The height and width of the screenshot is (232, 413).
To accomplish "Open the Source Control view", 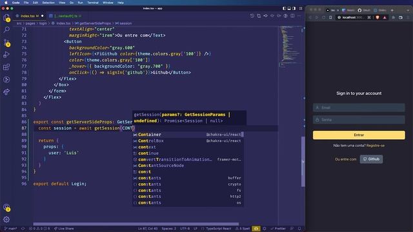I will click(6, 43).
